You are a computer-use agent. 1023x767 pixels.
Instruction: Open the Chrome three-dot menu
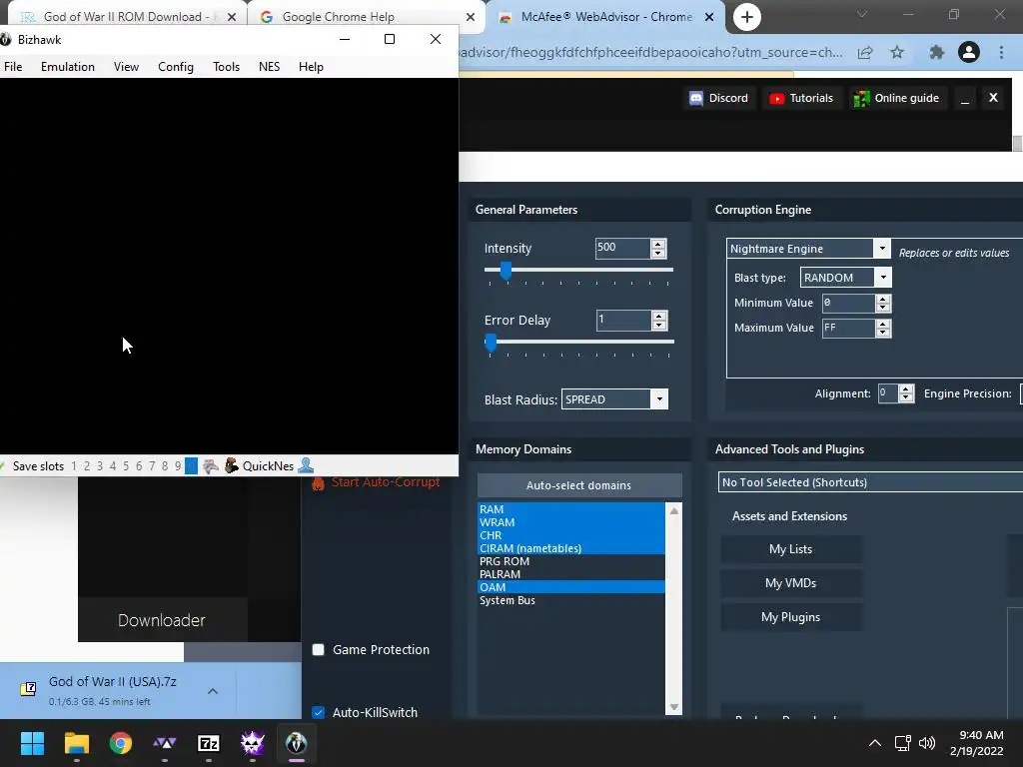1001,52
